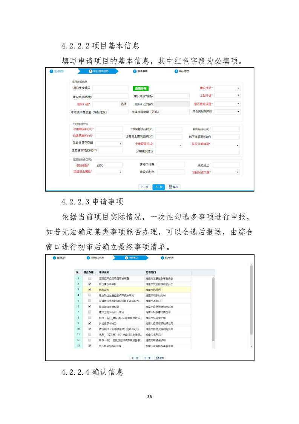Select step 0 tab above the items table
Screen dimensions: 299x424
click(x=59, y=258)
